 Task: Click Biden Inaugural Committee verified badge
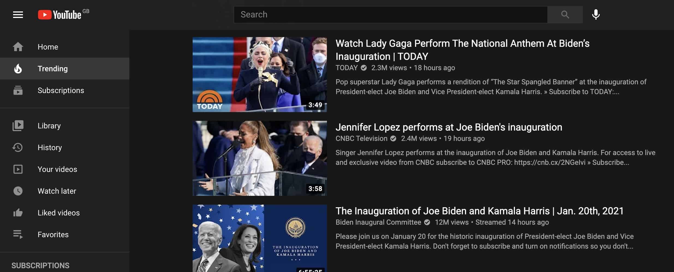(x=427, y=222)
